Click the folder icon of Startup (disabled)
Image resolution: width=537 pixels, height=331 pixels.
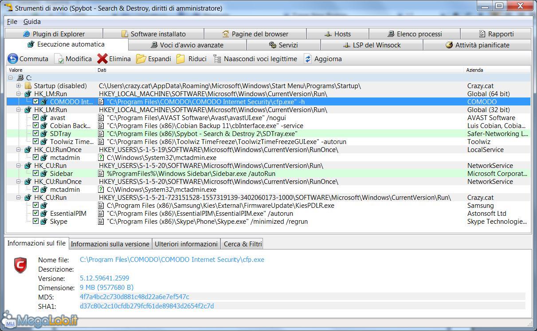[x=28, y=86]
